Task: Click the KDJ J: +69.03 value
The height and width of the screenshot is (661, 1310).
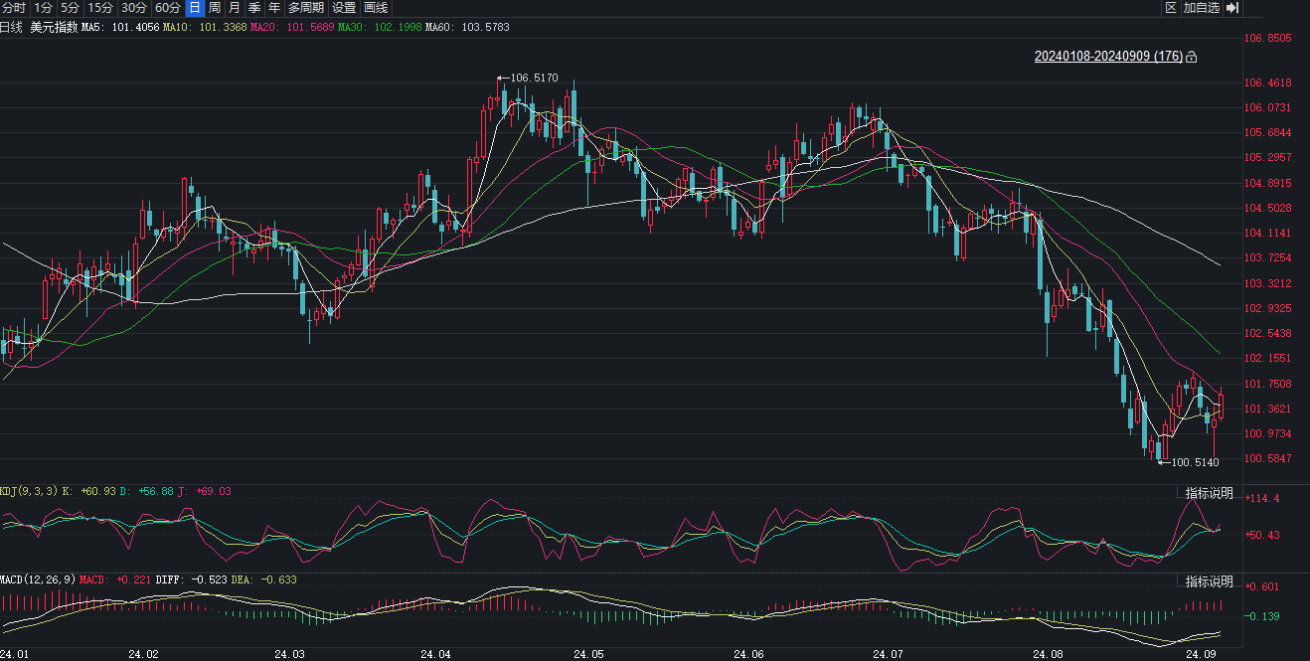Action: [204, 491]
